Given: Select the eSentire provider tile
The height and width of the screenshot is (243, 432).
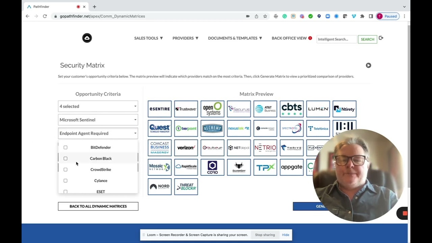Looking at the screenshot, I should click(160, 109).
